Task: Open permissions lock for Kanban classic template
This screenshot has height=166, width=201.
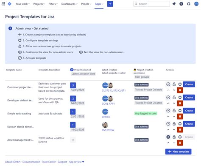Action: click(174, 124)
